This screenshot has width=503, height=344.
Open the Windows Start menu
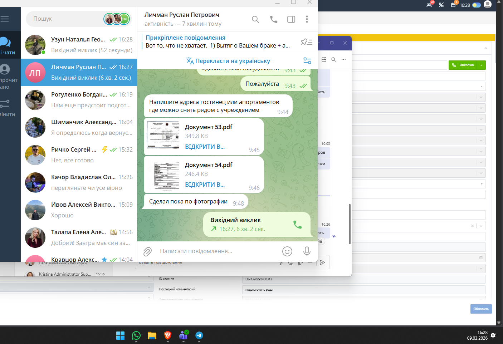(x=121, y=335)
